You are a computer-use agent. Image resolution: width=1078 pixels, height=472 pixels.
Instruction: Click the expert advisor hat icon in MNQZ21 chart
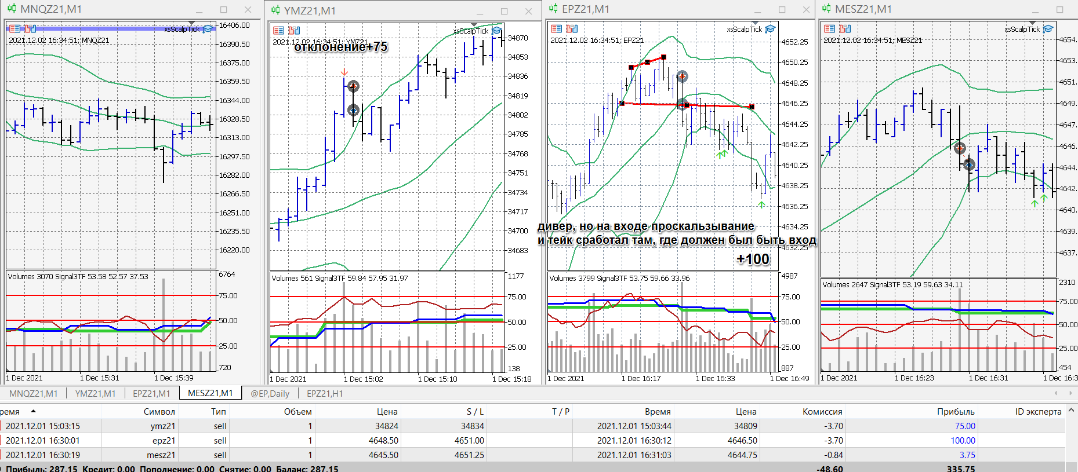point(207,29)
